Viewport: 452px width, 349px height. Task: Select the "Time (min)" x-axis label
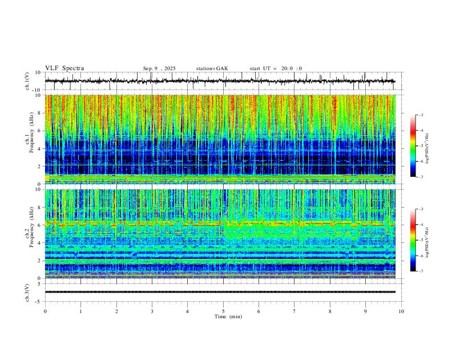pos(228,316)
